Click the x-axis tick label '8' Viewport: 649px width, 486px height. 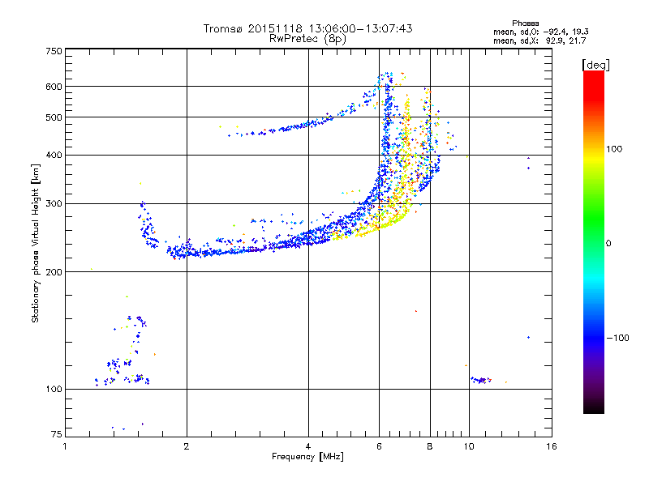(430, 446)
